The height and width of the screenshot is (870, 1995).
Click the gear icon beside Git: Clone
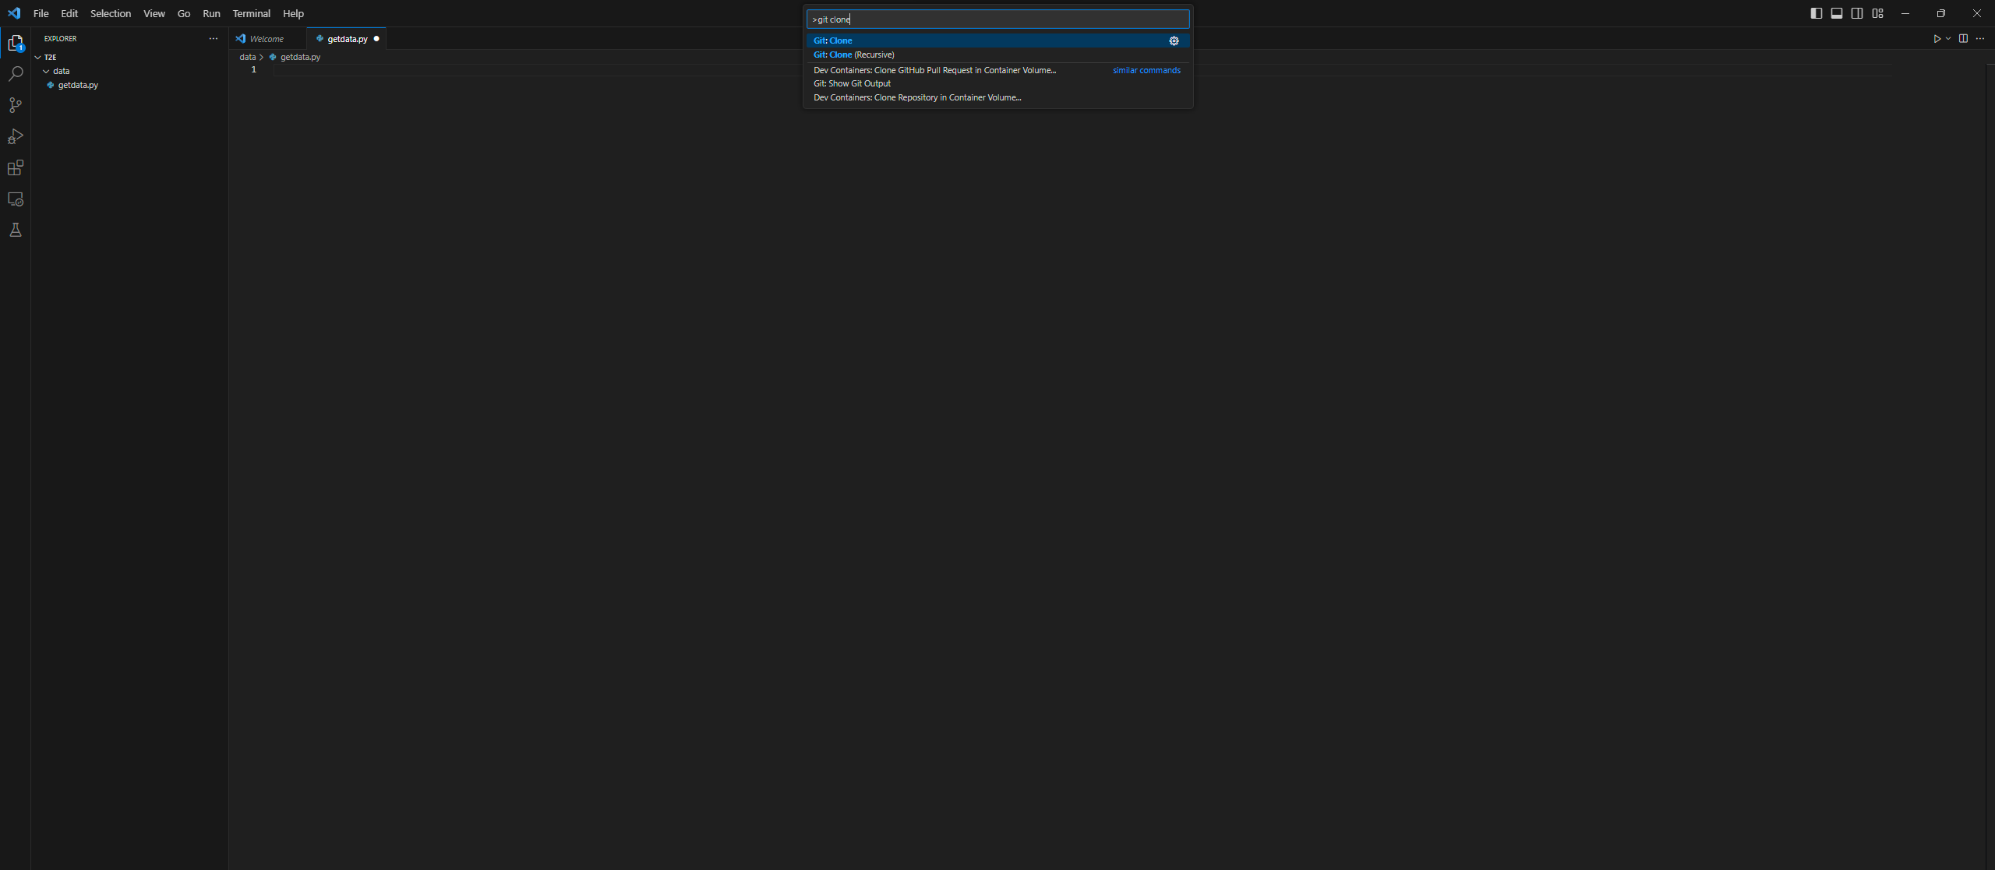1174,41
